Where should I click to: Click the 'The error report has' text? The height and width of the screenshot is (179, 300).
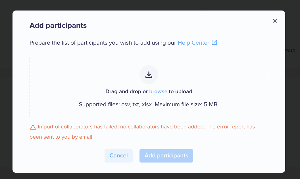click(231, 127)
